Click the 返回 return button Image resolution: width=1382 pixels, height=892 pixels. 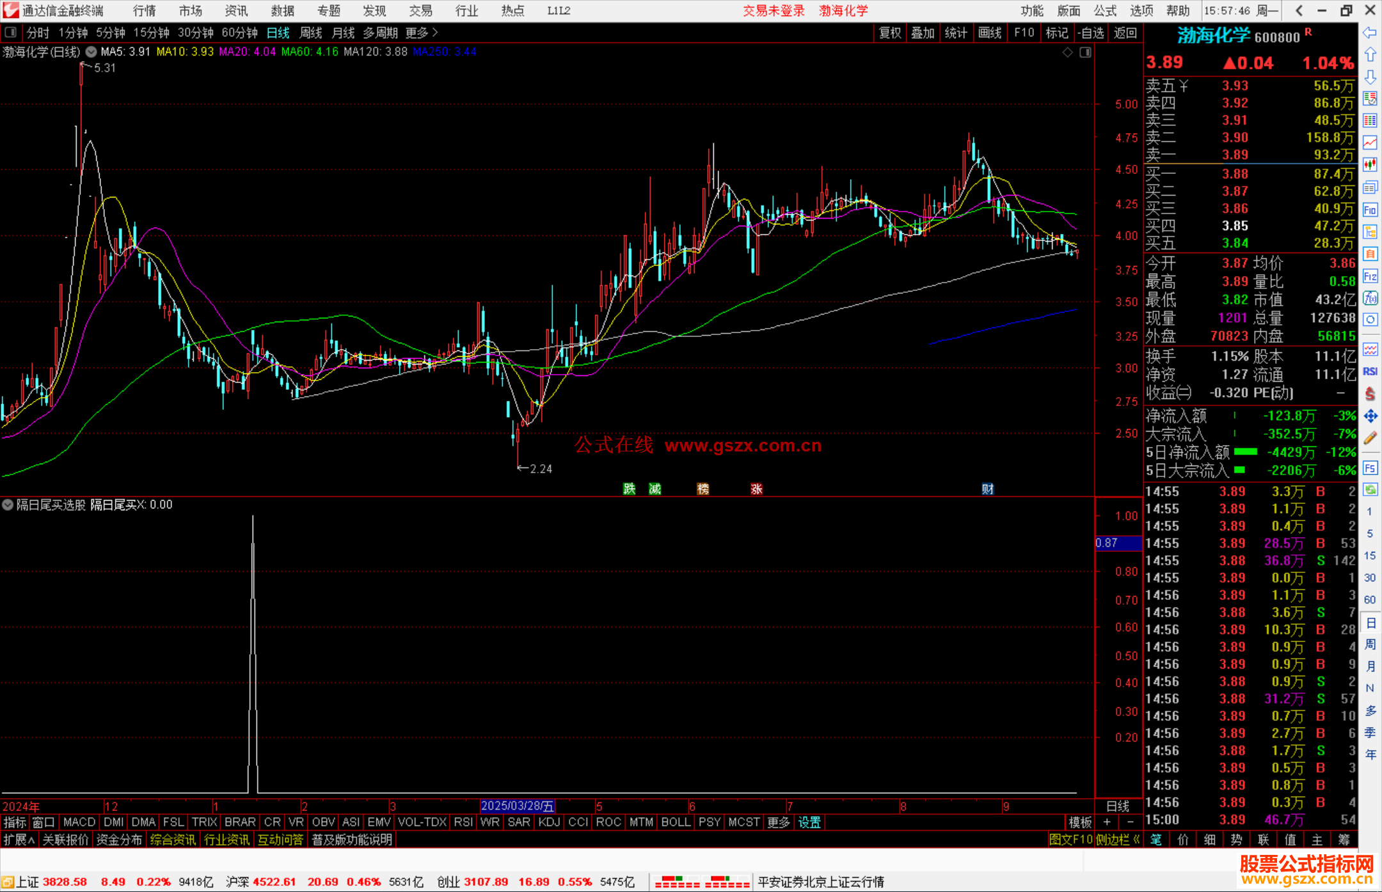tap(1125, 33)
